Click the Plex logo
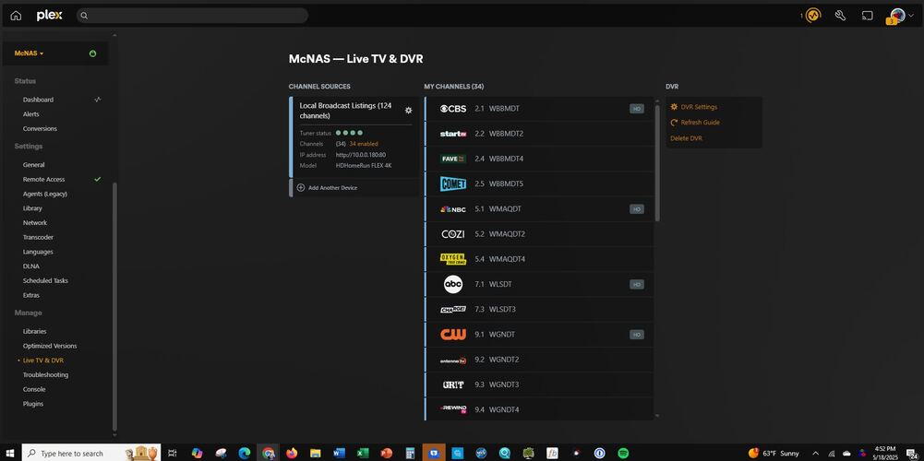The width and height of the screenshot is (924, 461). click(49, 16)
